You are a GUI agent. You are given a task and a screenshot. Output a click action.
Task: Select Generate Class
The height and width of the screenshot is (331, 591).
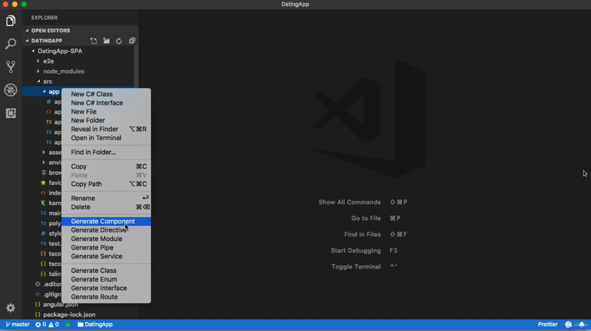click(106, 270)
